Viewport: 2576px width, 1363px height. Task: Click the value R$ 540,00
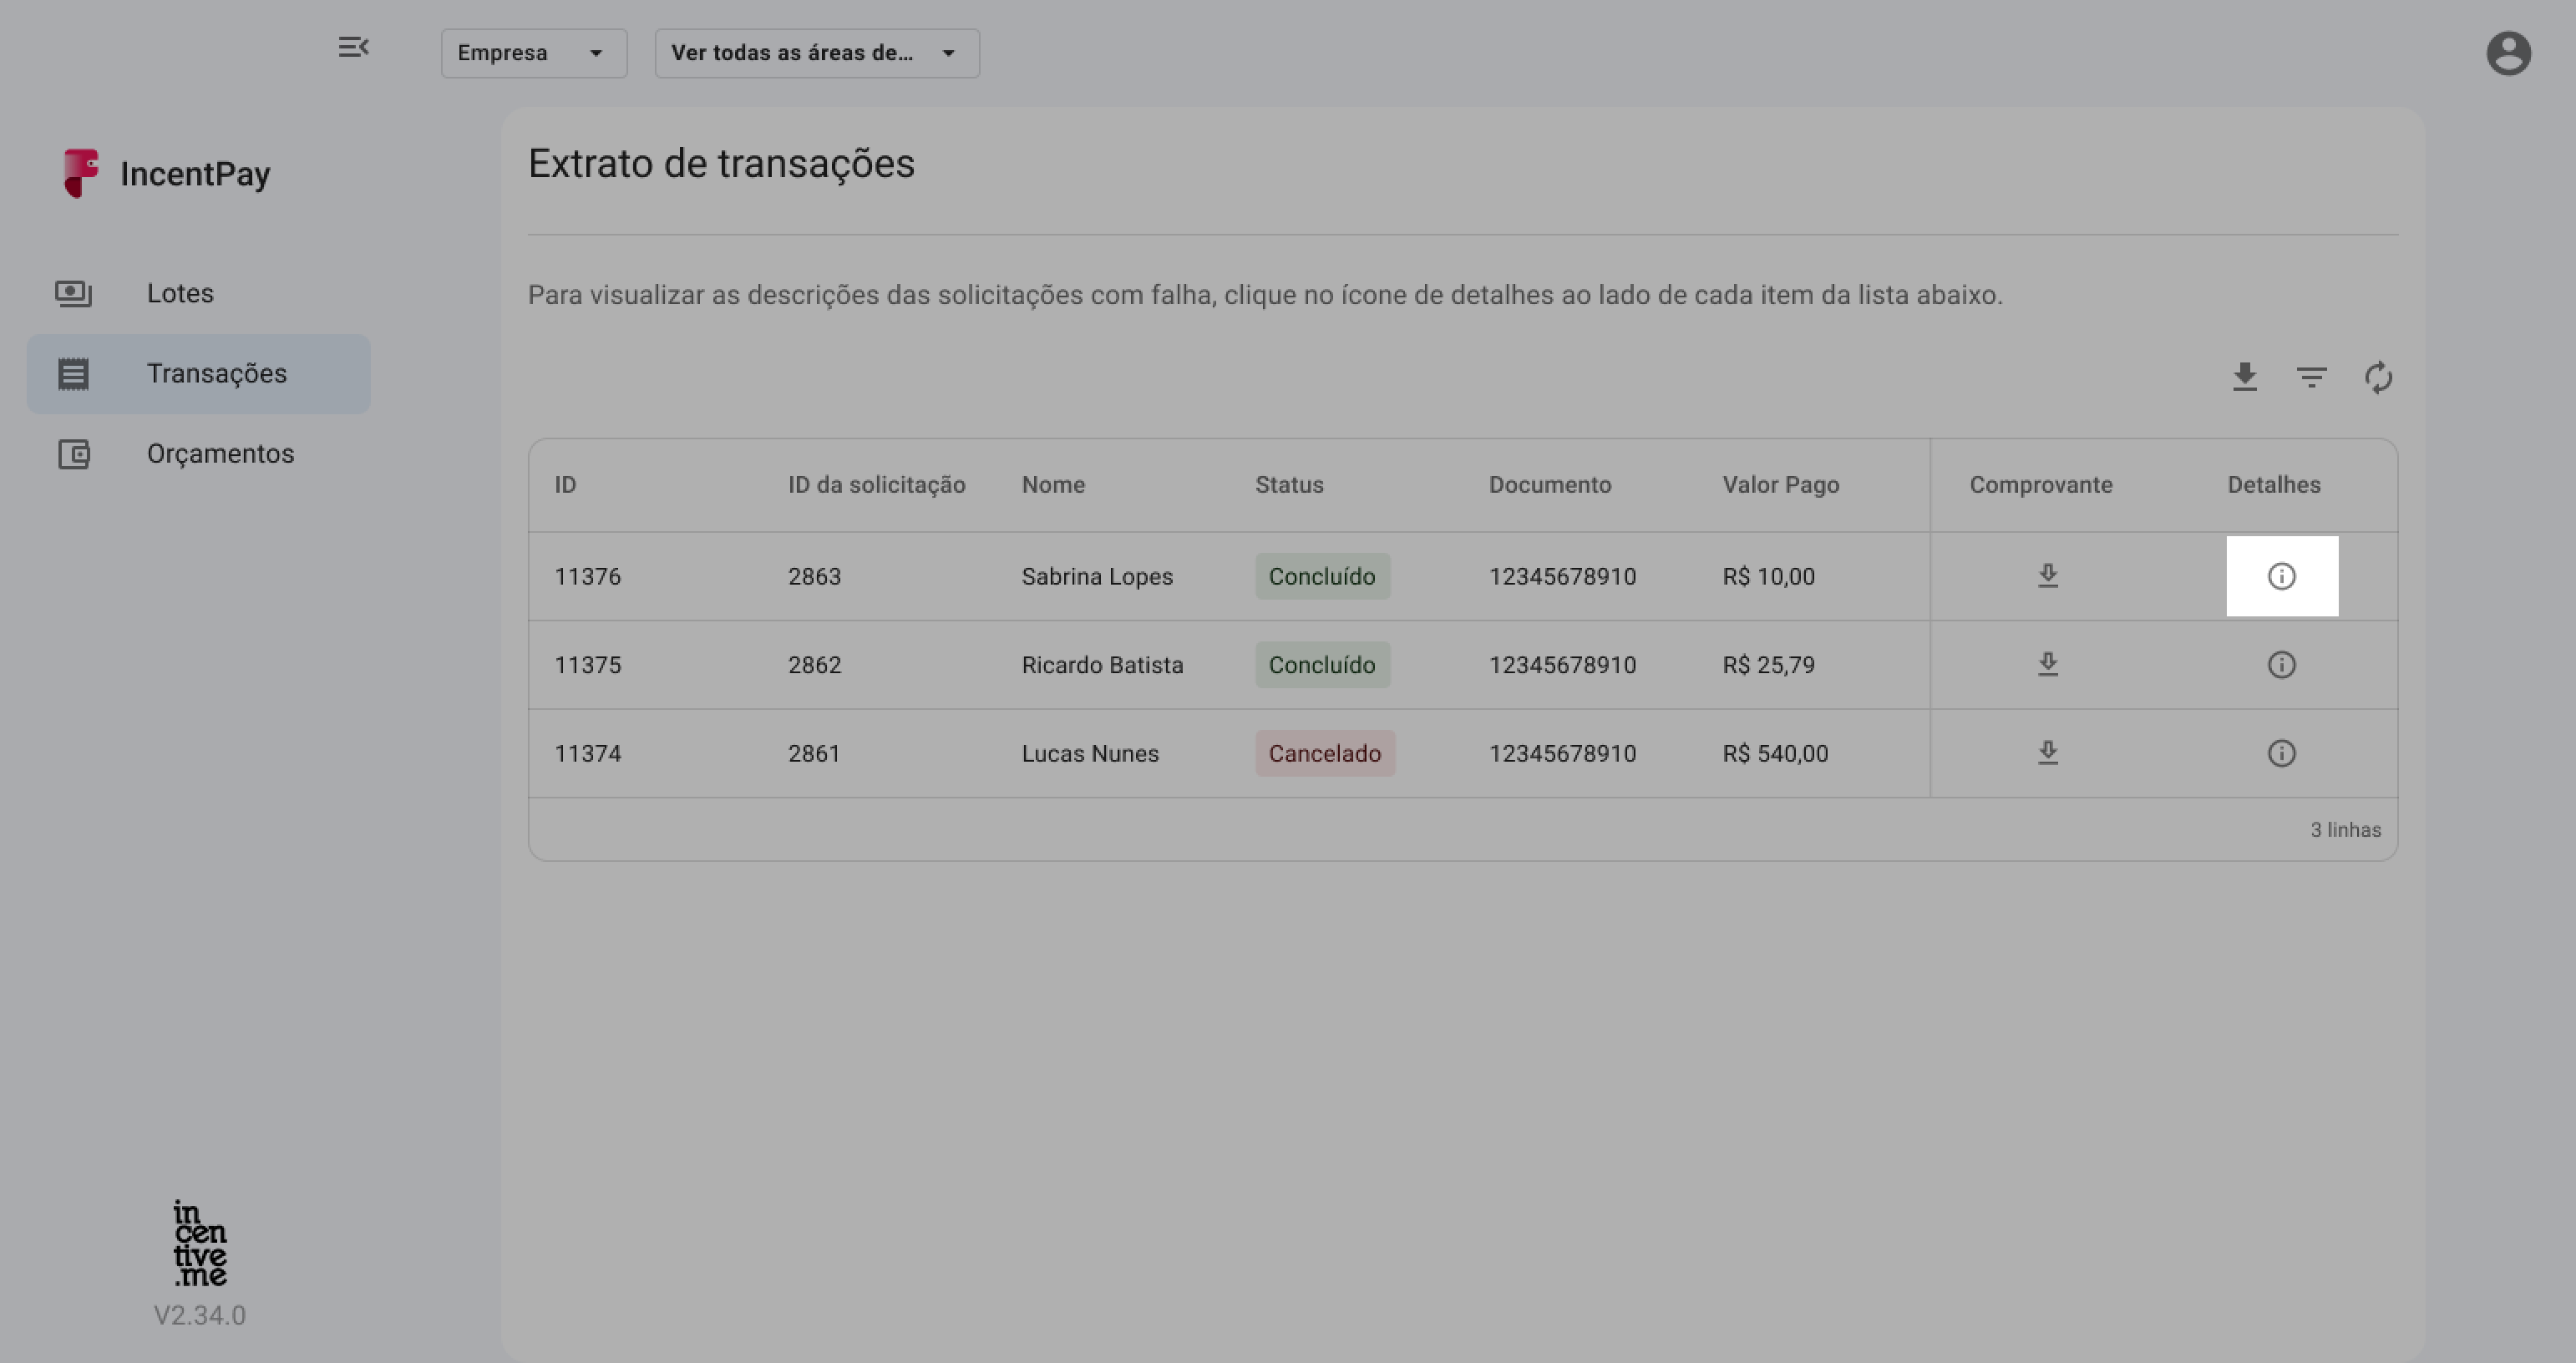pyautogui.click(x=1775, y=753)
